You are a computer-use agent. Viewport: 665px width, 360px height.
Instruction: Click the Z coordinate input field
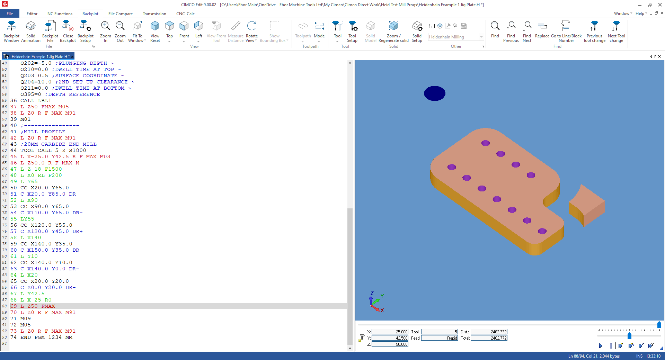390,344
